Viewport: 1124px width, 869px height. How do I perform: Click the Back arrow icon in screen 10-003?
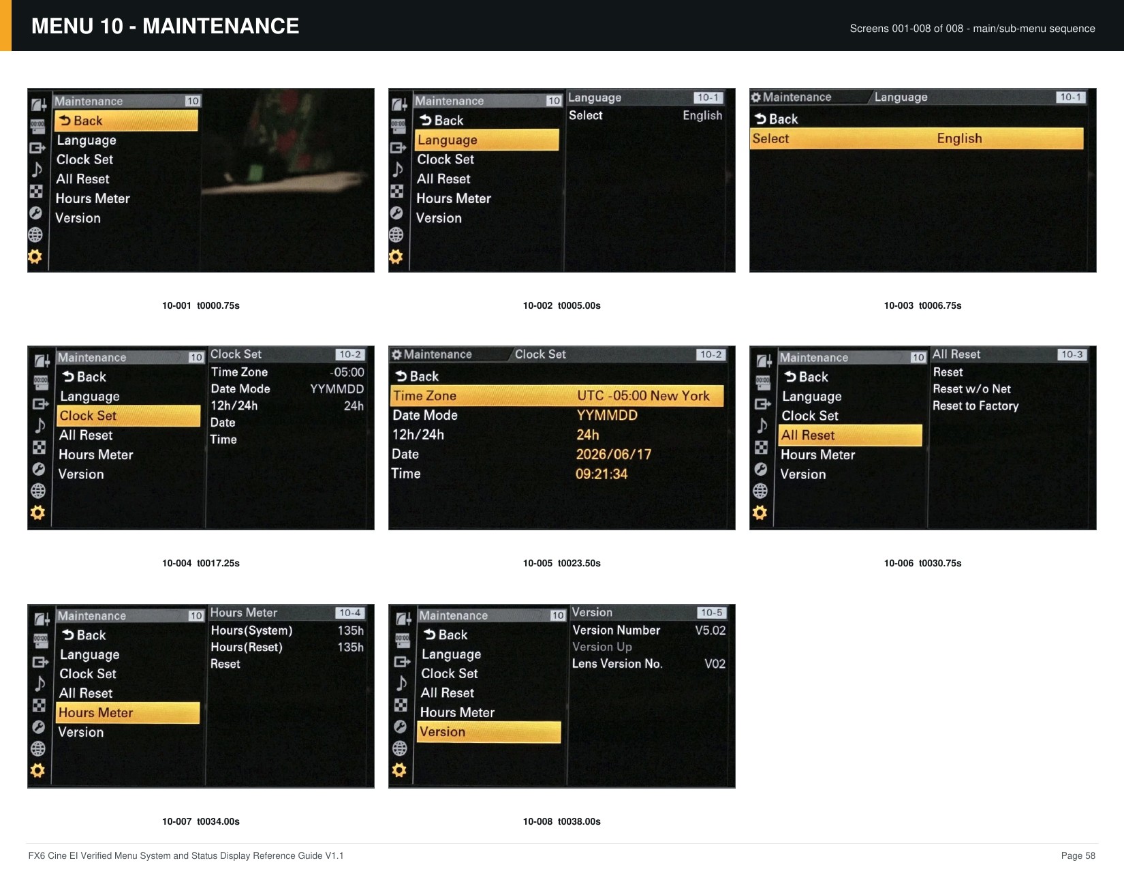pyautogui.click(x=760, y=119)
